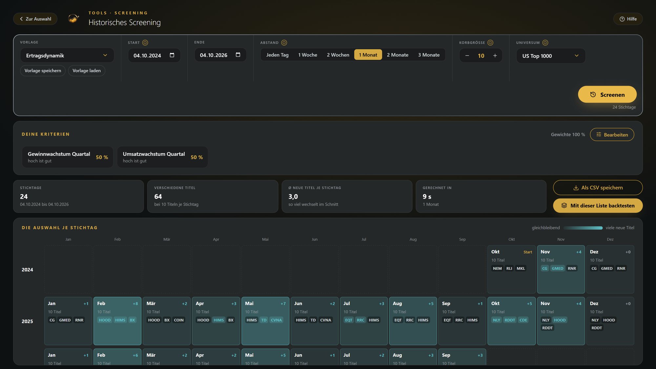Click Mit dieser Liste backtesten
The height and width of the screenshot is (369, 656).
point(597,206)
